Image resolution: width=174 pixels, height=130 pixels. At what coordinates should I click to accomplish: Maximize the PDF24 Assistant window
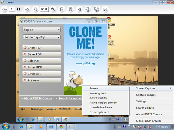(x=96, y=21)
